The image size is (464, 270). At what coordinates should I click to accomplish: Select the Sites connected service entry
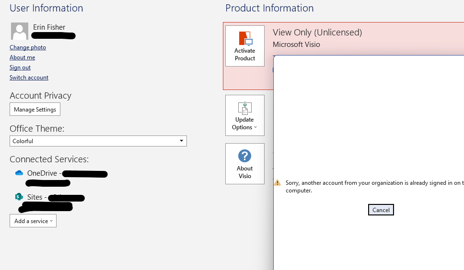(x=50, y=202)
